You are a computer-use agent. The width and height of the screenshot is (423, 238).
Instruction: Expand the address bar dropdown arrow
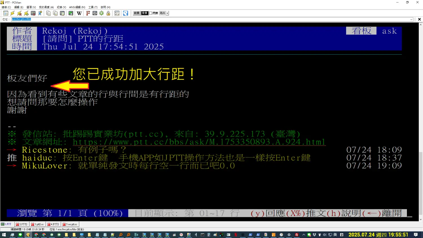(x=411, y=19)
